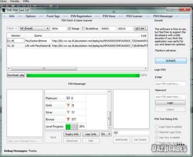Image resolution: width=193 pixels, height=157 pixels.
Task: Click the 00005 range start field
Action: (108, 28)
